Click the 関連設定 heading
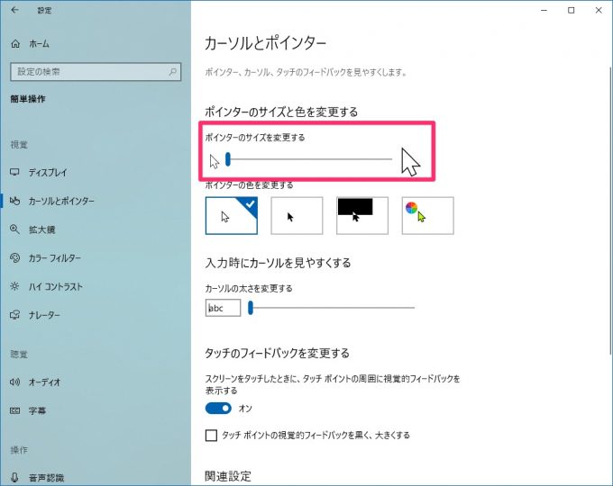This screenshot has width=613, height=486. tap(228, 476)
